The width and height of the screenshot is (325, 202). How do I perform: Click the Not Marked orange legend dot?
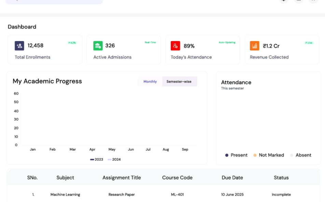point(255,155)
